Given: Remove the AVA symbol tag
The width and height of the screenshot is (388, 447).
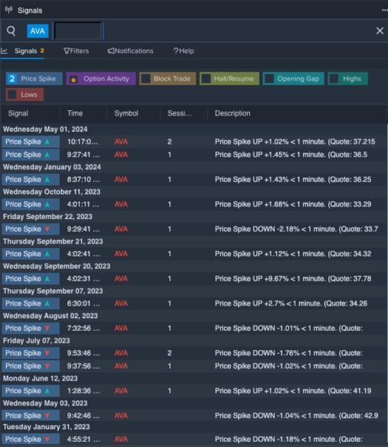Looking at the screenshot, I should tap(38, 31).
